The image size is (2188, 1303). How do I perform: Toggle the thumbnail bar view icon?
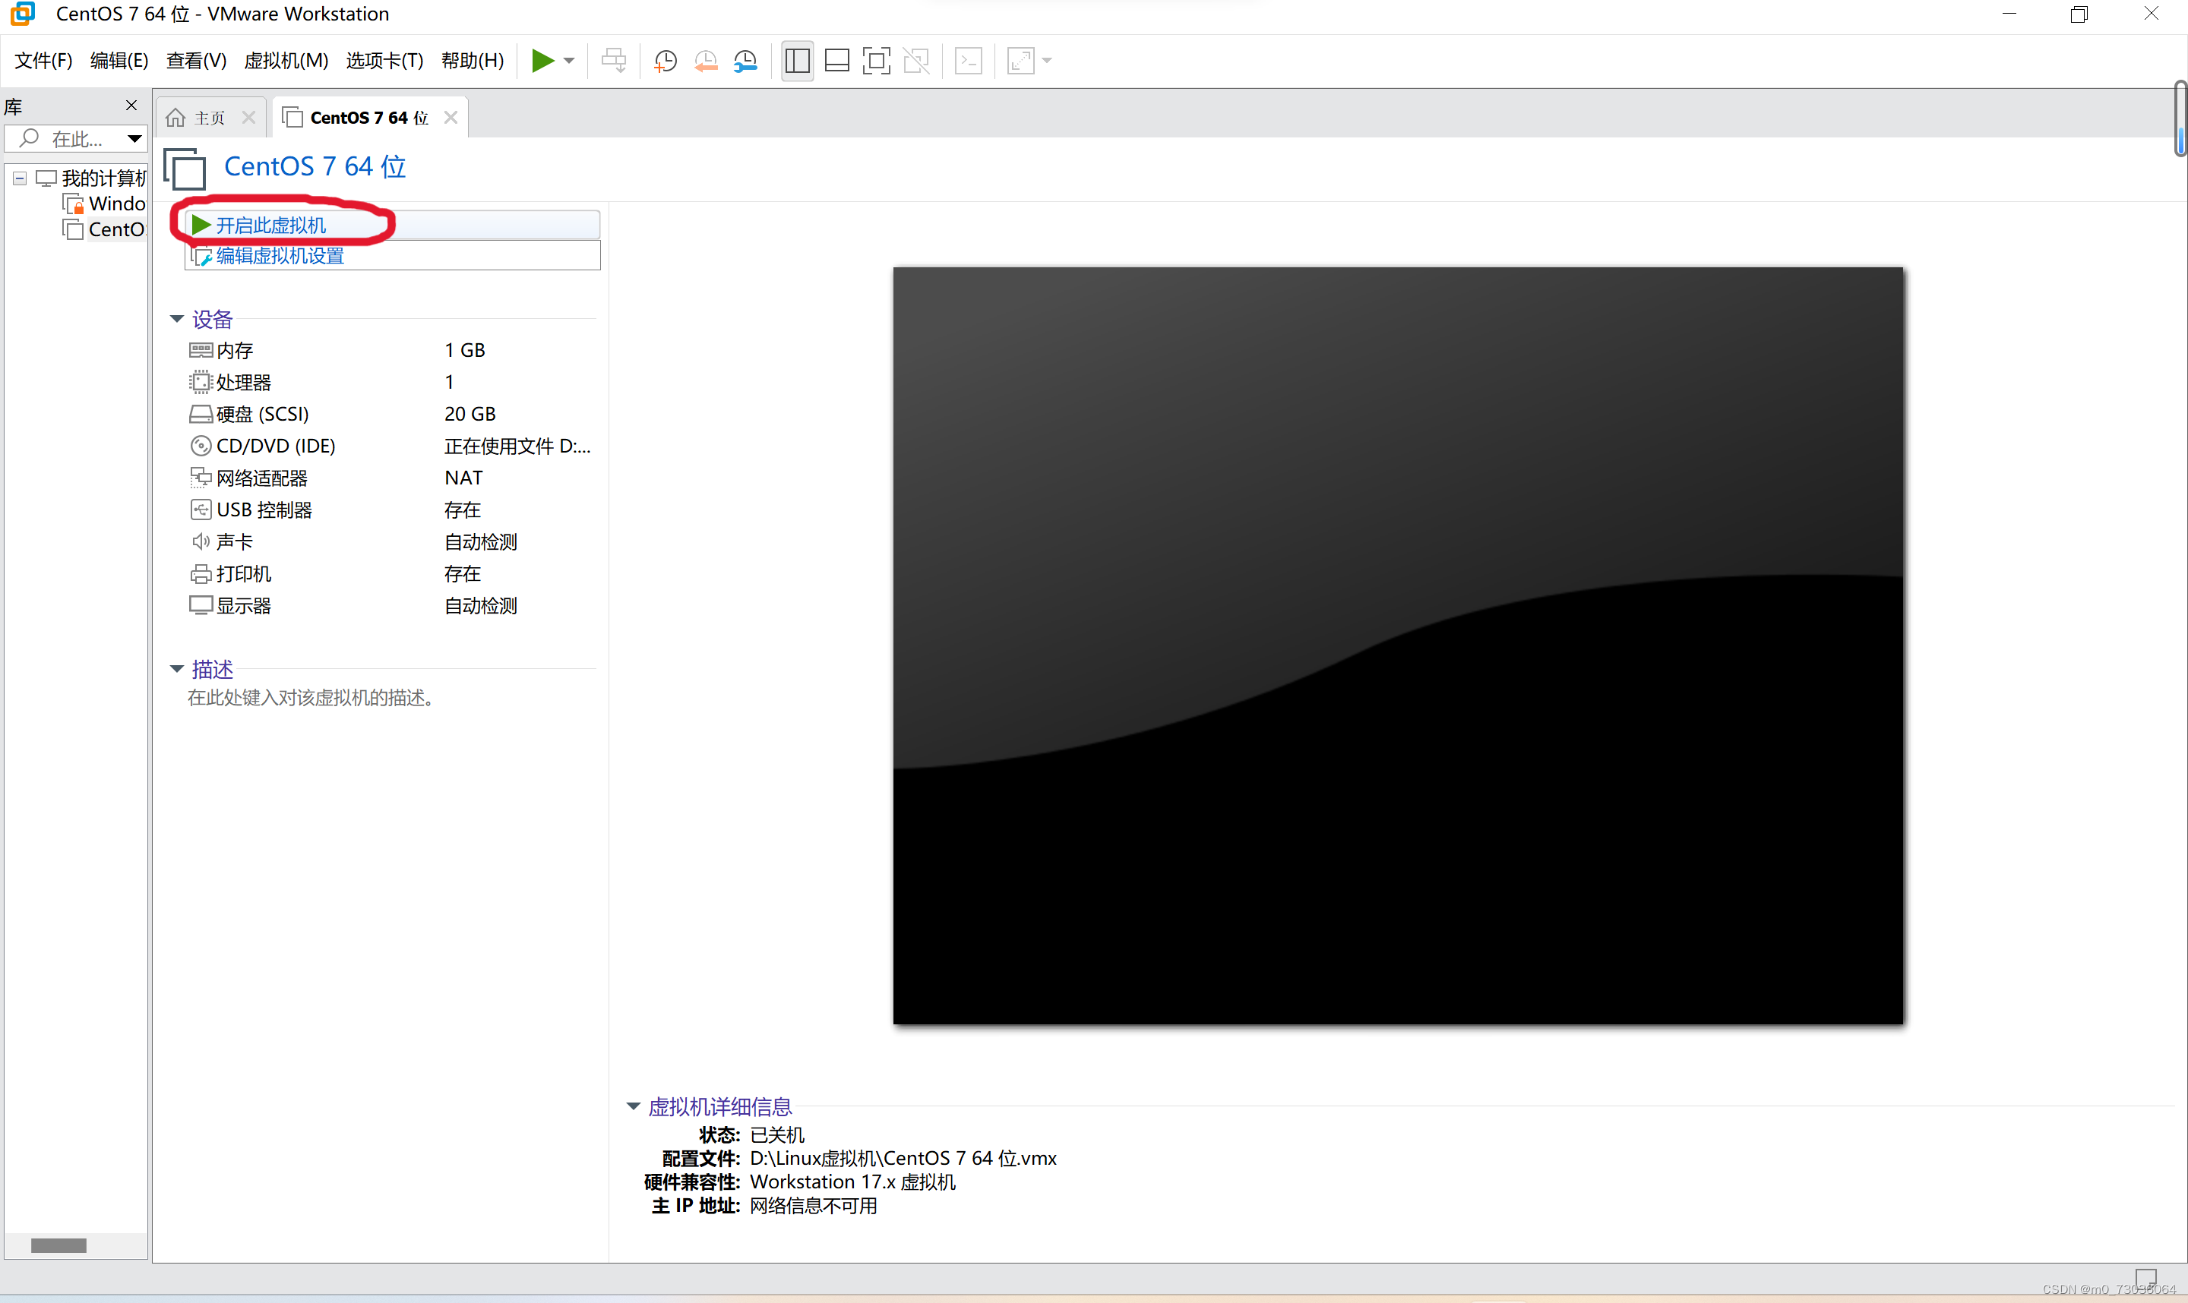[x=836, y=61]
